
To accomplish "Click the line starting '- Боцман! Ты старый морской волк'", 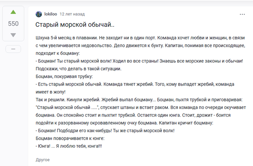I will click(x=139, y=61).
